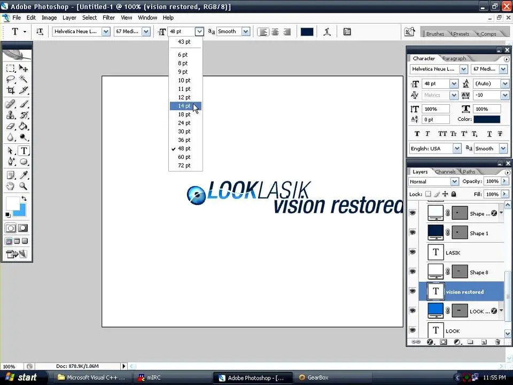Switch to the Channels tab
The width and height of the screenshot is (513, 385).
coord(445,172)
